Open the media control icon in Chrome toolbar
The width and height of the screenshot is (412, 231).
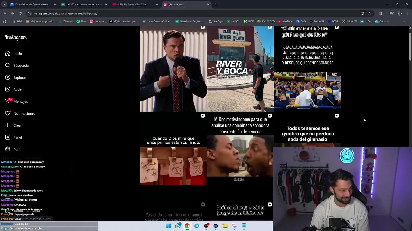coord(392,13)
